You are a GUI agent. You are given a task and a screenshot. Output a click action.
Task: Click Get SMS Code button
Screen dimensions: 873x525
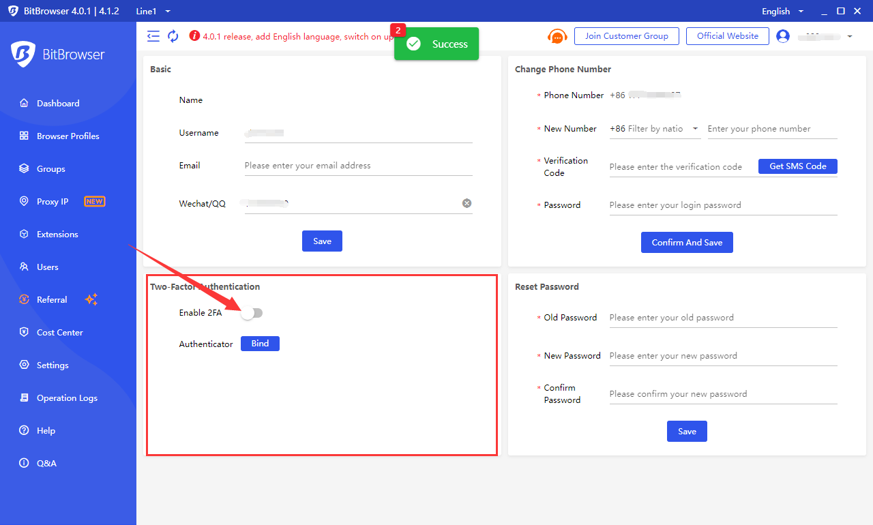point(798,166)
